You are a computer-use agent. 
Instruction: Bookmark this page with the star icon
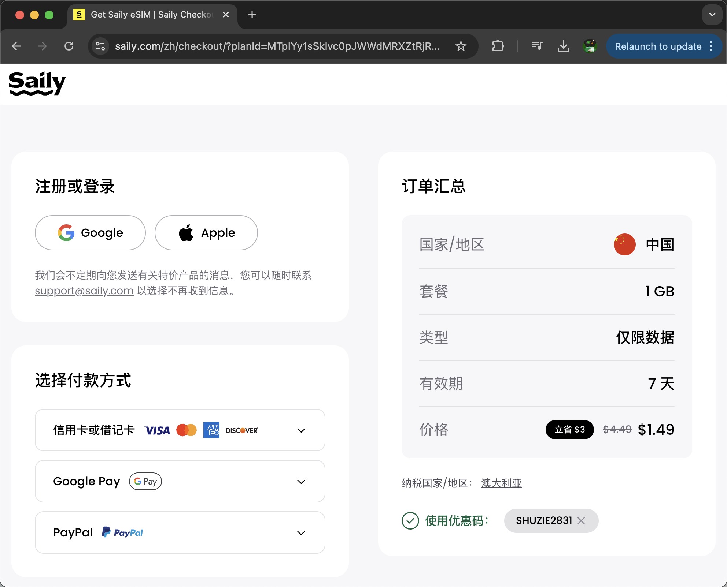point(461,46)
